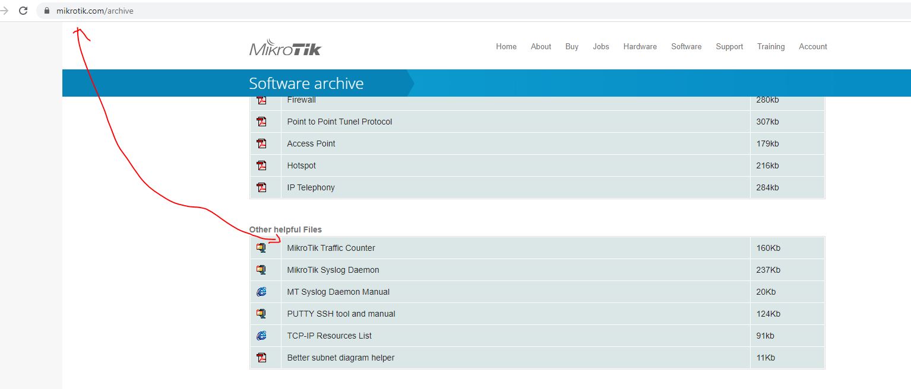The width and height of the screenshot is (911, 389).
Task: Open Better subnet diagram helper
Action: 341,358
